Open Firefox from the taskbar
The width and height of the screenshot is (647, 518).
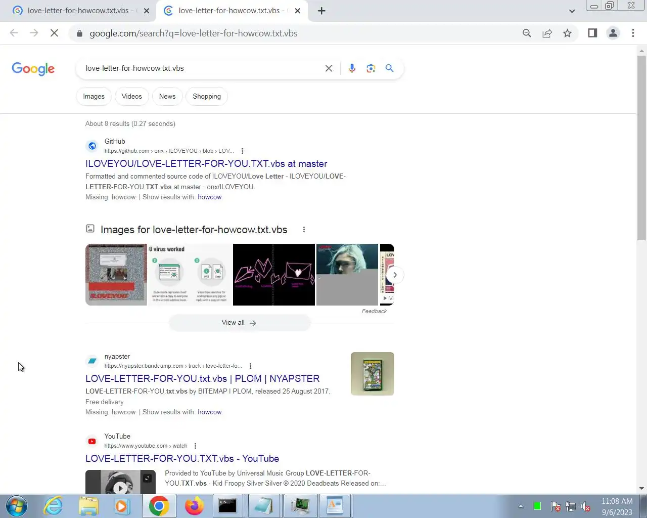[x=194, y=506]
